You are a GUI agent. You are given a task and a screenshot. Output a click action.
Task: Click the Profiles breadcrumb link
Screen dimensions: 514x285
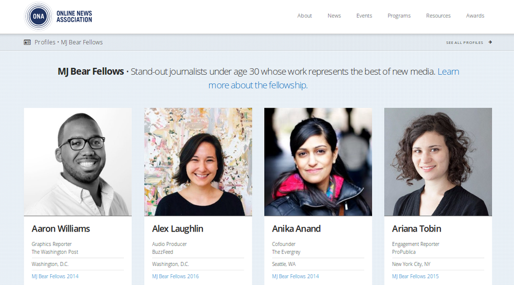click(x=45, y=42)
